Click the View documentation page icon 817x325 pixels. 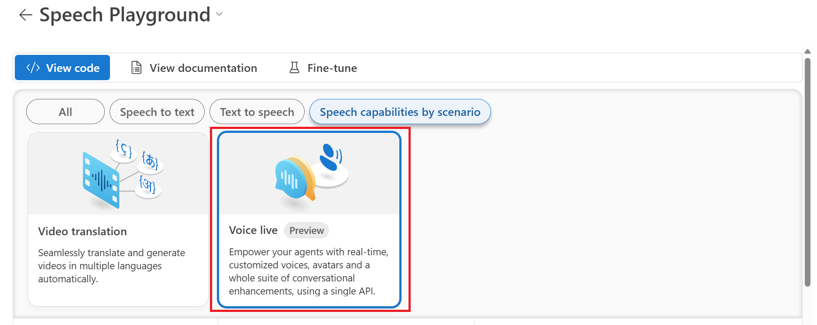(137, 68)
